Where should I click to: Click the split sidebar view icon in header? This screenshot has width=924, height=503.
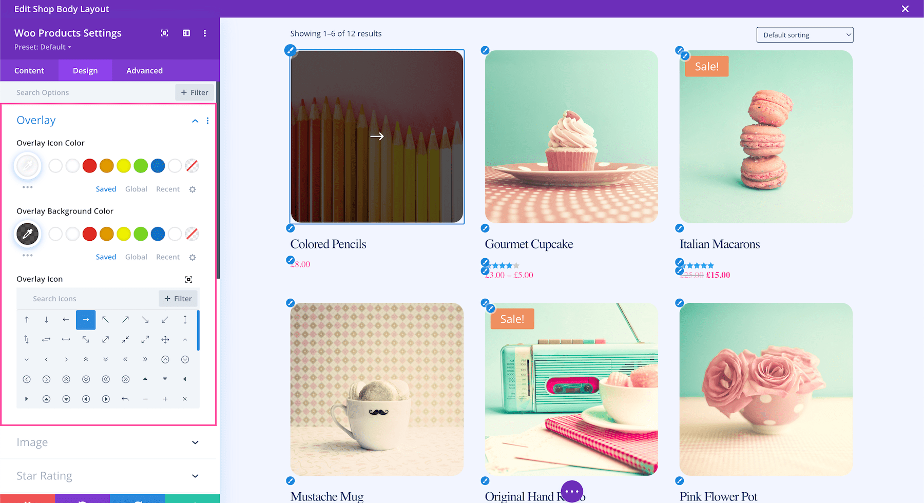pyautogui.click(x=186, y=33)
